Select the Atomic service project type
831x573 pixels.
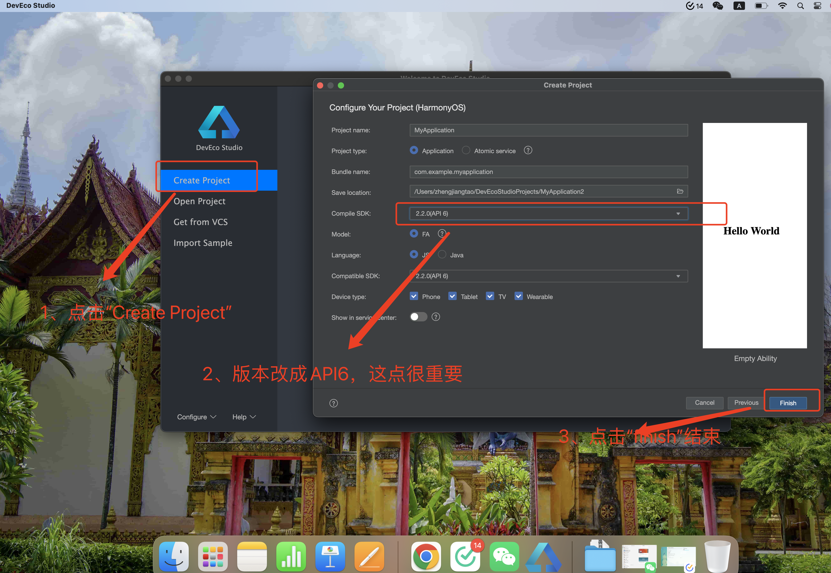tap(466, 151)
